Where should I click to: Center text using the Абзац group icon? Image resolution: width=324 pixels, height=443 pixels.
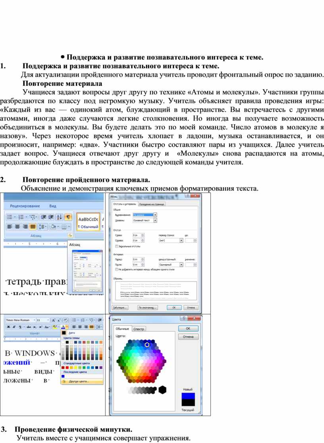[17, 226]
